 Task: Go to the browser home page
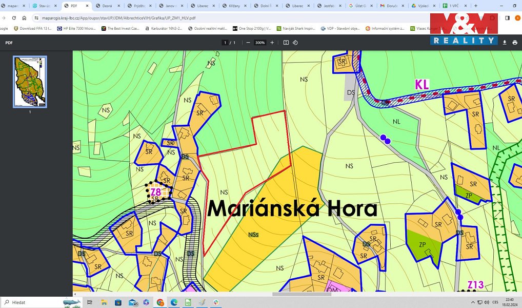24,18
